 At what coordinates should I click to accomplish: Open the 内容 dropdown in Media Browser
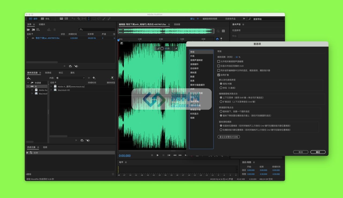[x=70, y=78]
